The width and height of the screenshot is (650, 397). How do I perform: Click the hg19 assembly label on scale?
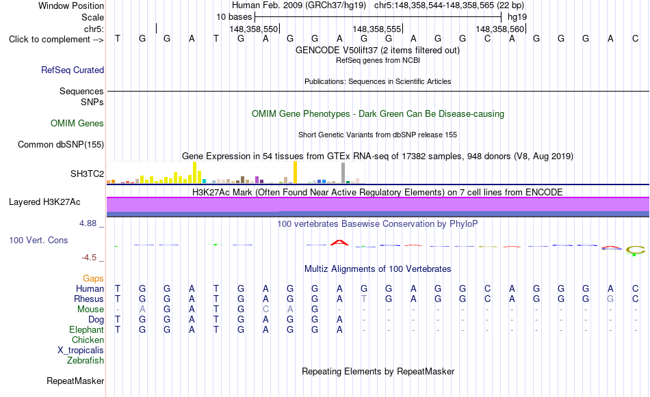point(517,17)
